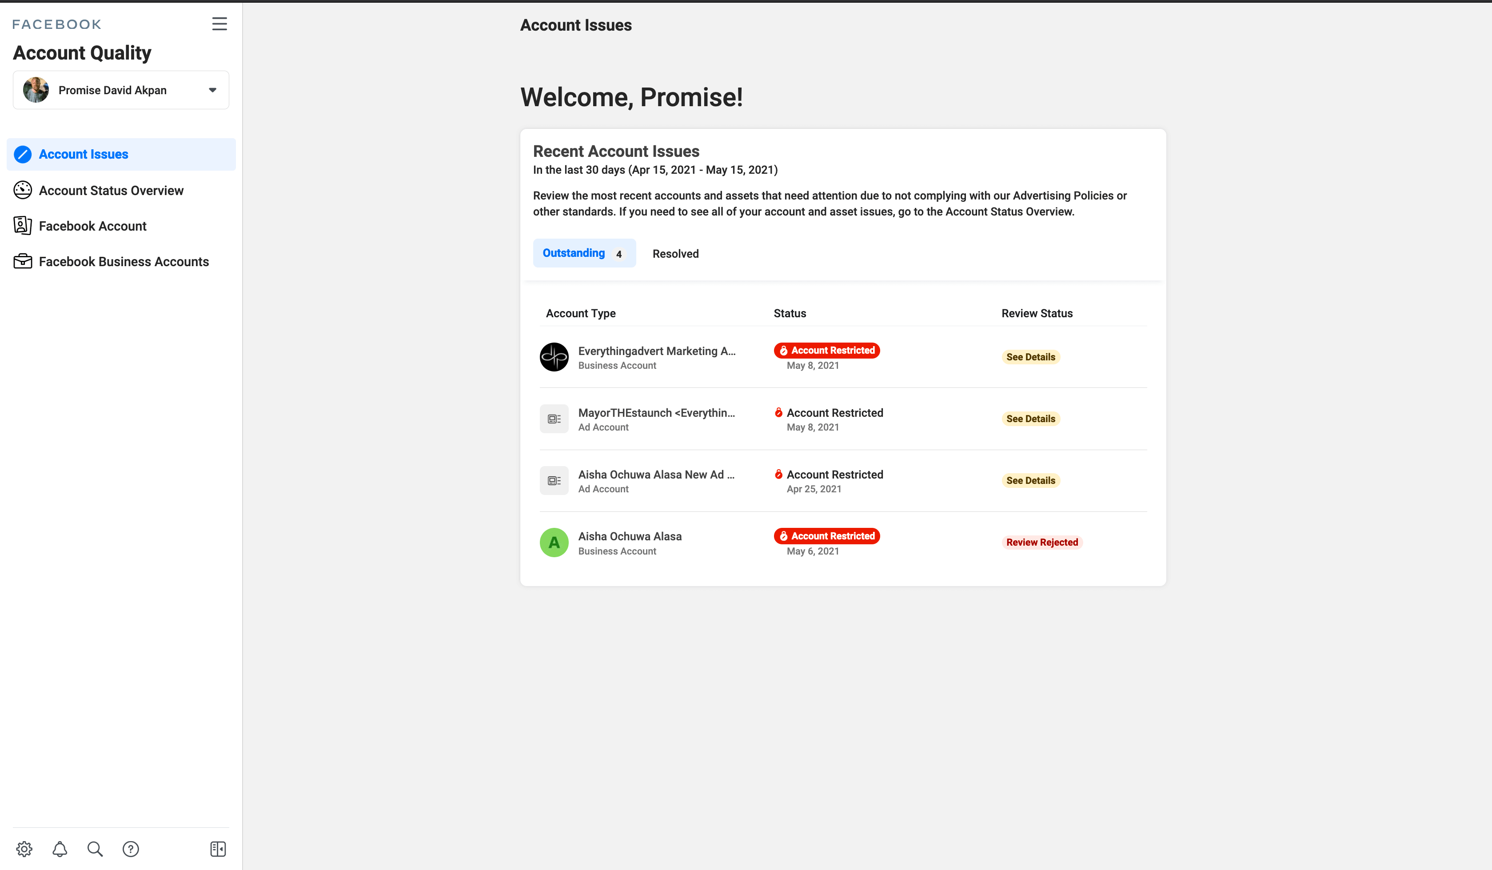Open Facebook Account in sidebar
This screenshot has width=1492, height=870.
point(121,226)
